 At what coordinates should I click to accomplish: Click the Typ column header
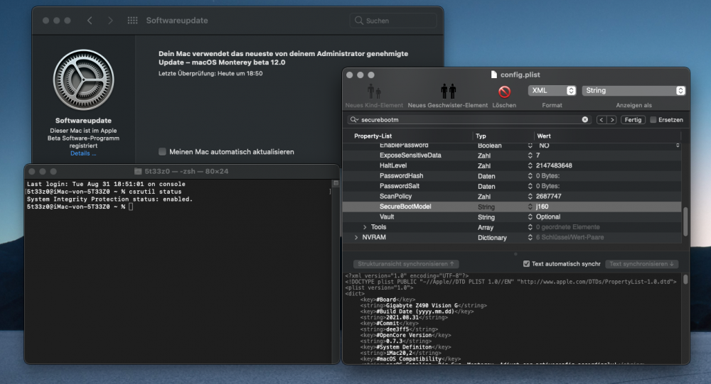coord(481,136)
